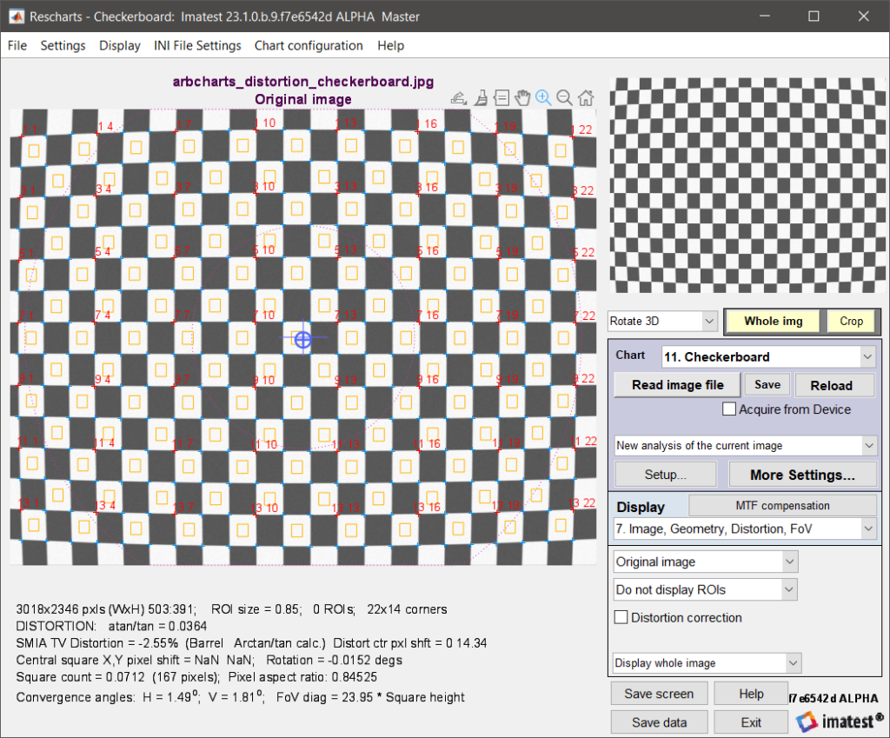Open the Chart type dropdown showing Checkerboard
Viewport: 890px width, 738px height.
tap(767, 356)
